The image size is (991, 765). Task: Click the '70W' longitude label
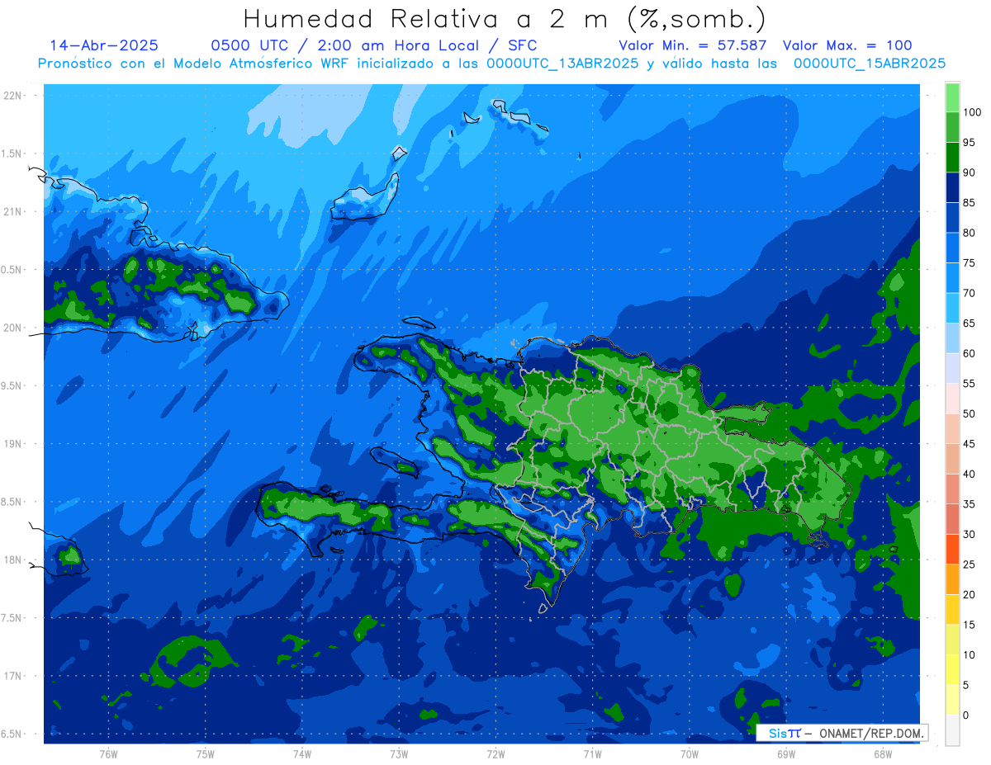tap(690, 754)
